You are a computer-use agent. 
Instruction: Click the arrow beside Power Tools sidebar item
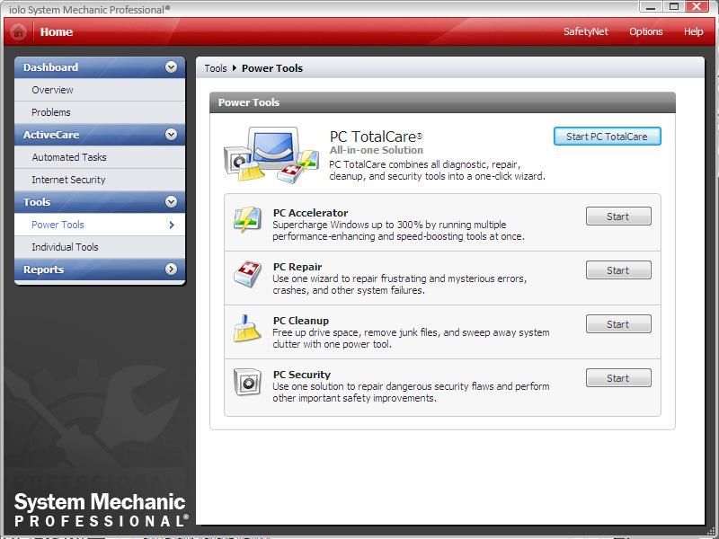172,225
